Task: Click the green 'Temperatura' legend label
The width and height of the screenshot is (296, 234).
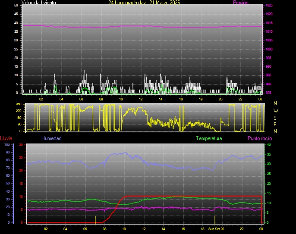Action: [x=209, y=138]
